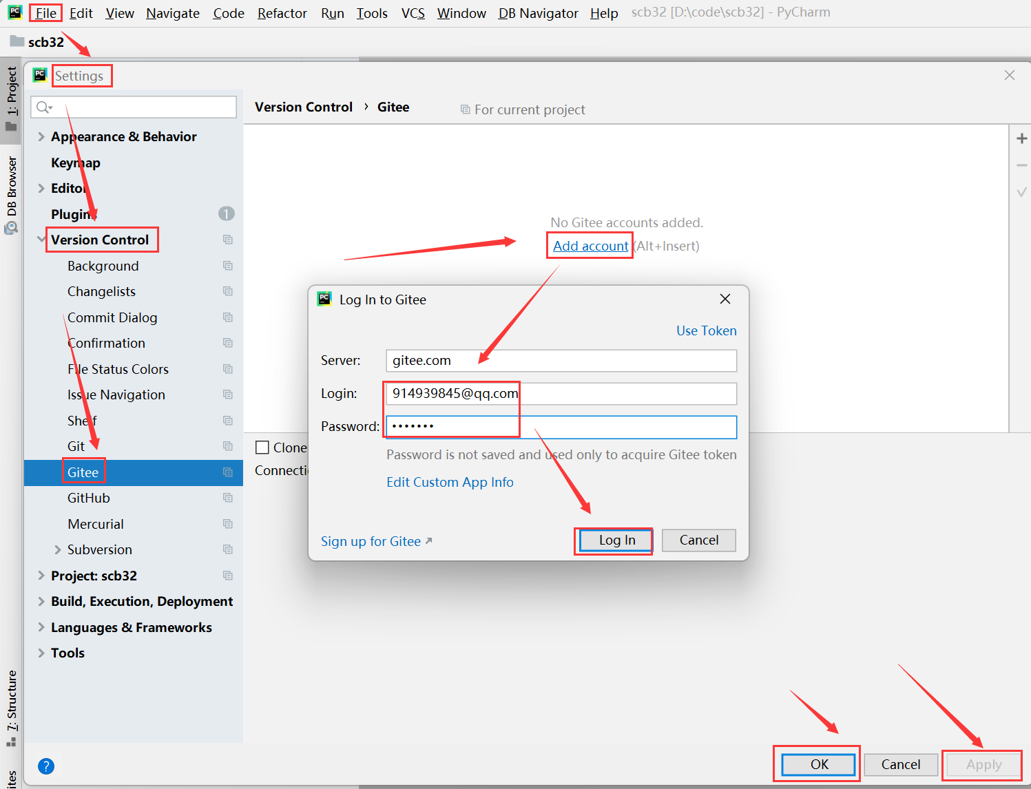Image resolution: width=1031 pixels, height=789 pixels.
Task: Close the Log In to Gitee dialog
Action: tap(725, 299)
